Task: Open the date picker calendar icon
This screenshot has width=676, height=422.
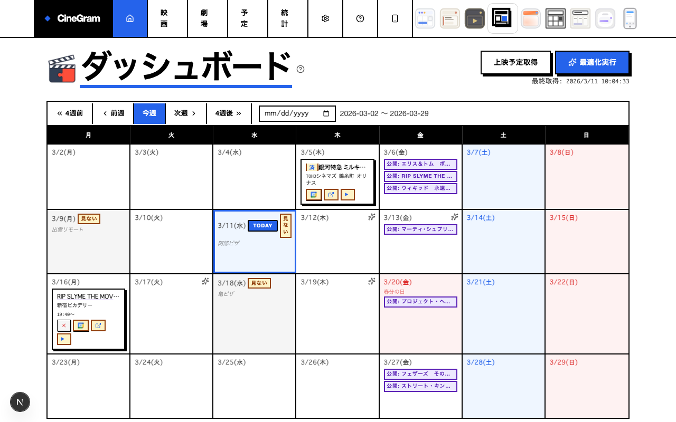Action: point(326,113)
